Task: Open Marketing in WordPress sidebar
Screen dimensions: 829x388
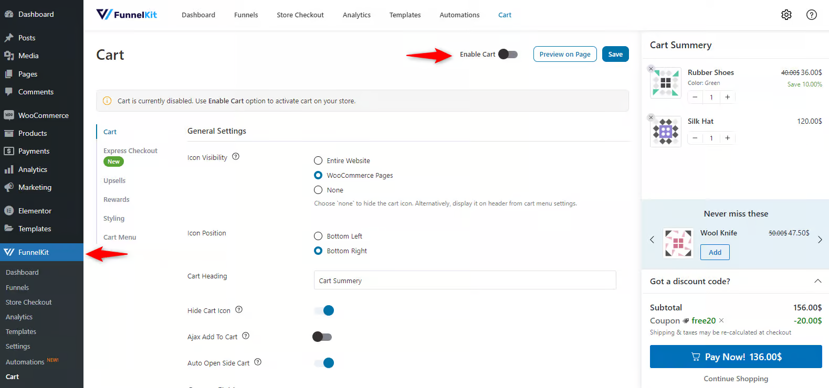Action: click(x=41, y=187)
